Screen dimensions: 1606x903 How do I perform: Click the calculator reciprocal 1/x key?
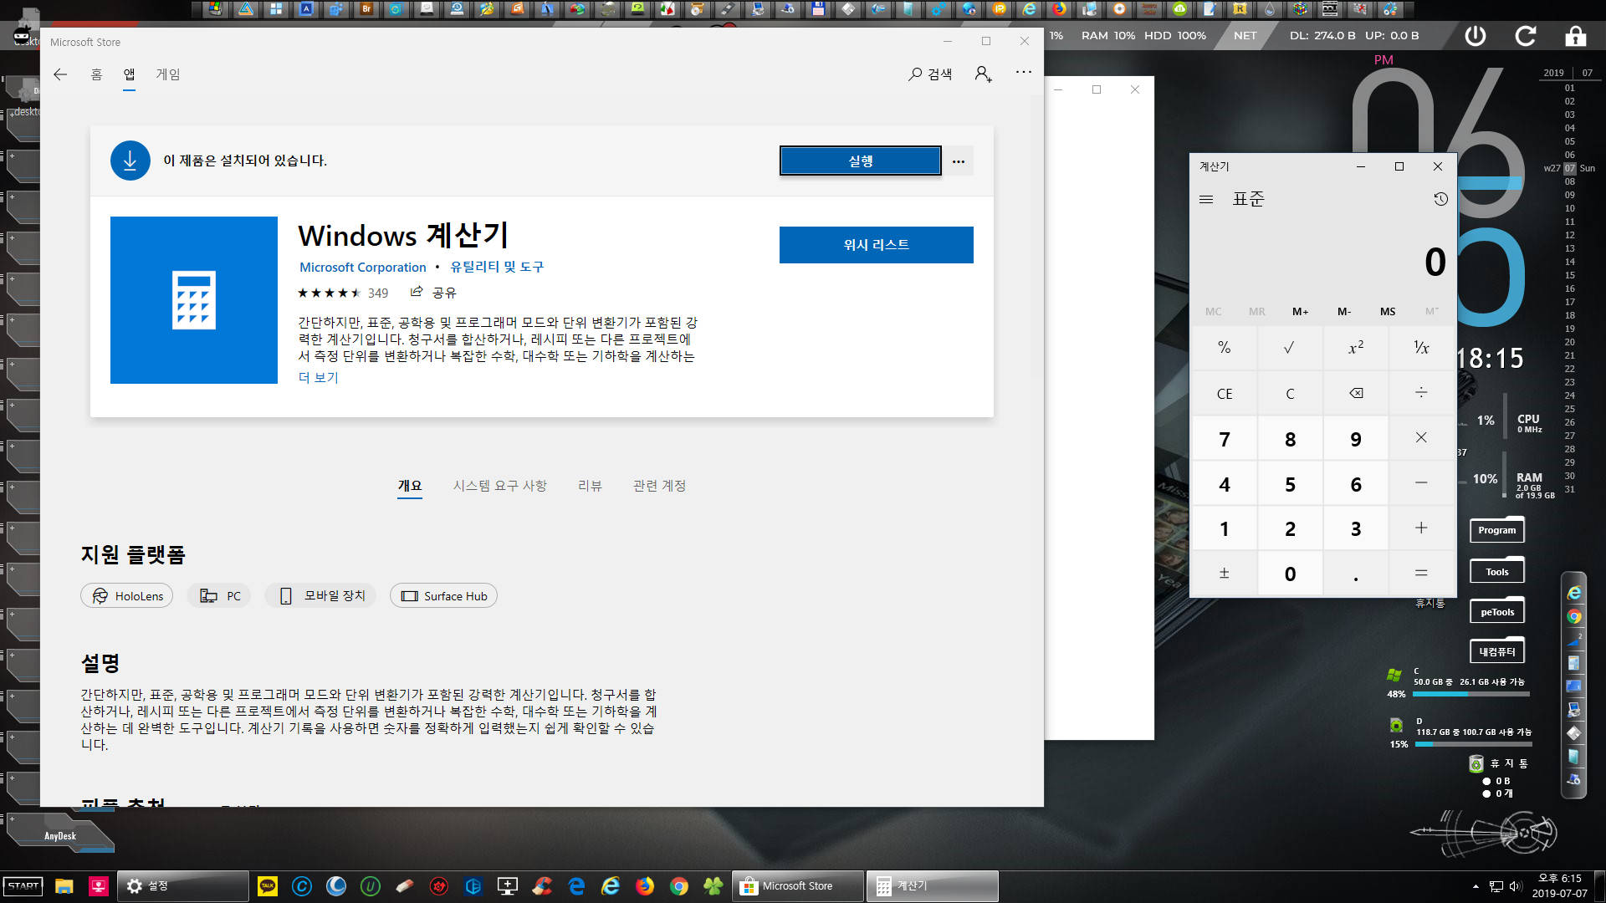click(x=1421, y=348)
